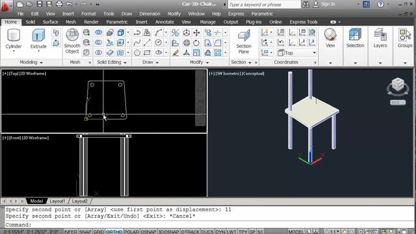Click the keyword search input field
Viewport: 416px width, 234px height.
[265, 5]
